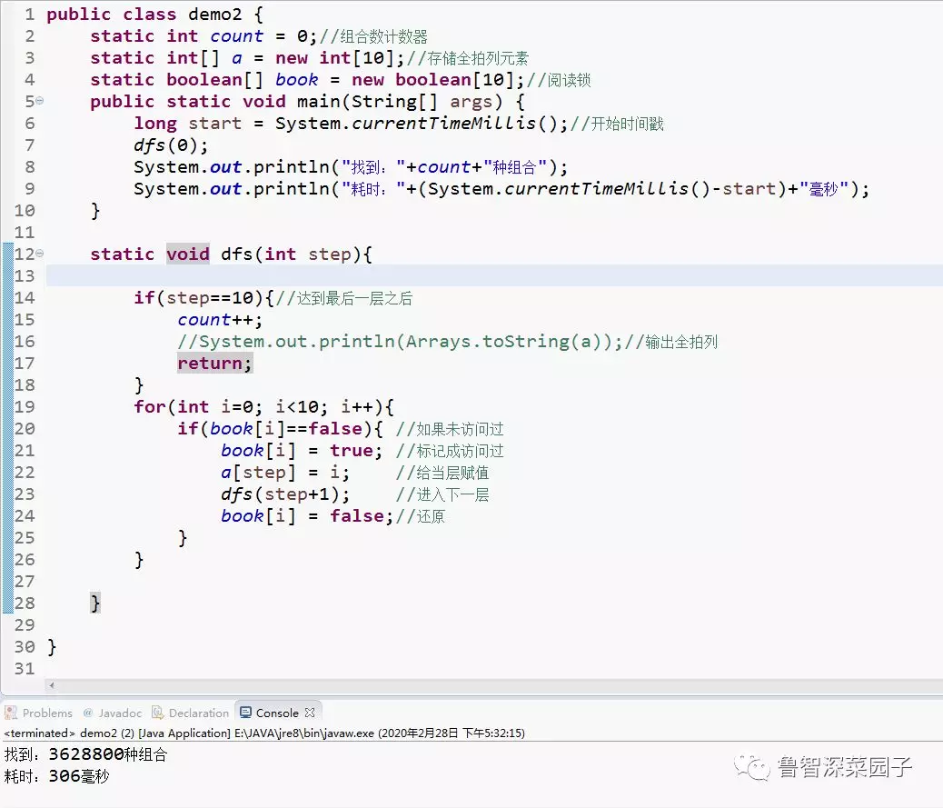Click 'a[step] = i;' statement
The image size is (943, 808).
(x=285, y=473)
